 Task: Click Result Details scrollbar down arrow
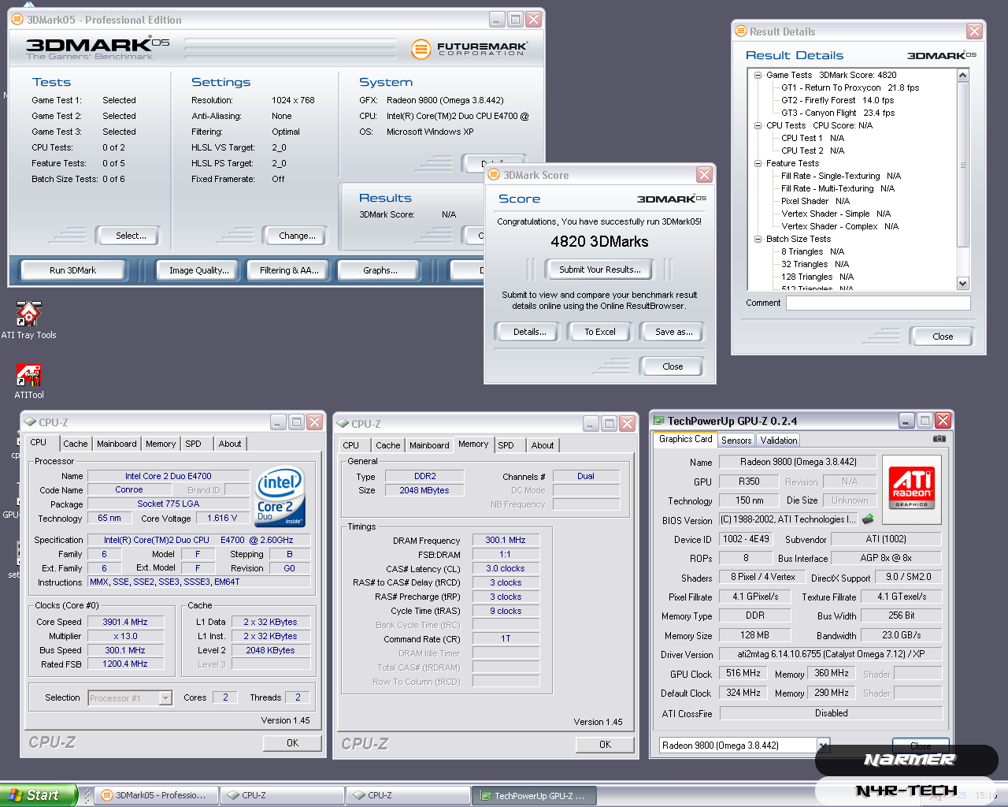coord(963,283)
